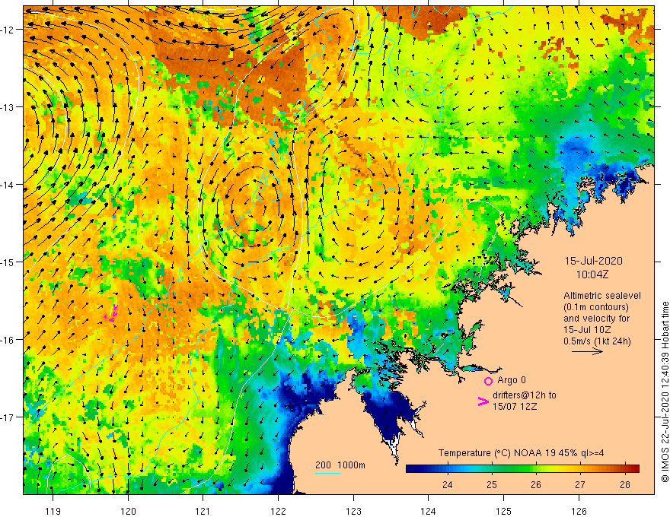Click the longitude axis label 124
The height and width of the screenshot is (517, 670).
coord(428,511)
